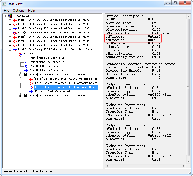This screenshot has width=193, height=176.
Task: Select [Port6] DeviceConnected Generic USB Hub
Action: 57,96
